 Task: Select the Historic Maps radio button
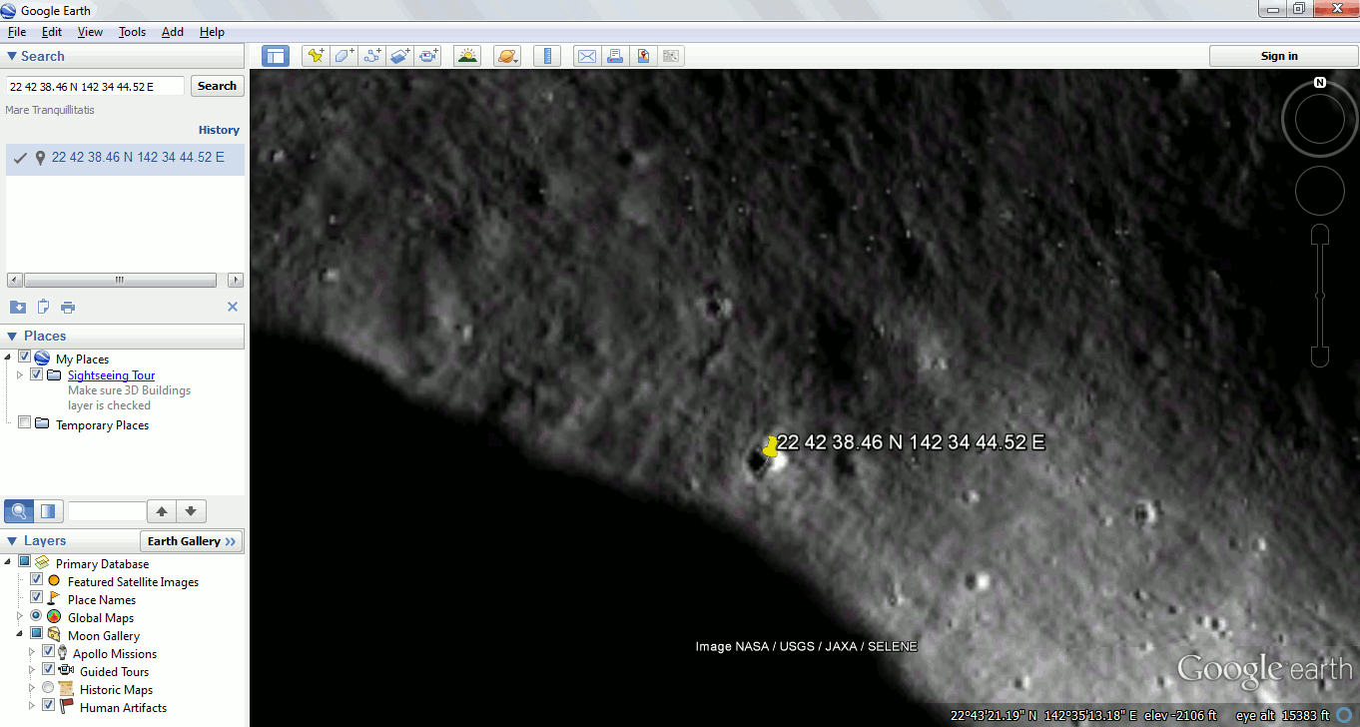[x=48, y=688]
